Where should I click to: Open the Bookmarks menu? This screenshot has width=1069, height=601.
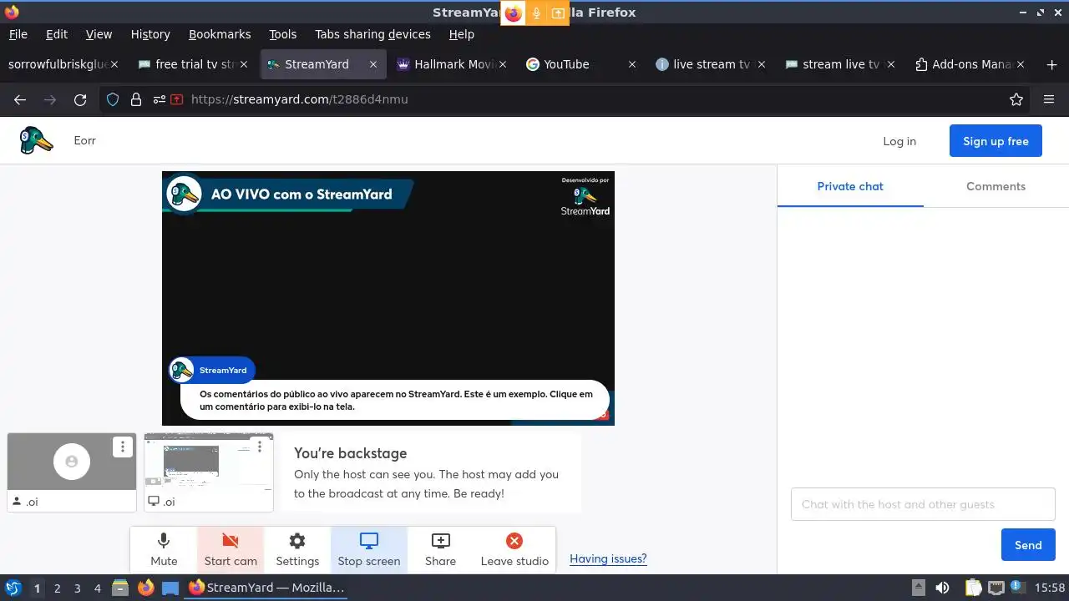[x=220, y=34]
